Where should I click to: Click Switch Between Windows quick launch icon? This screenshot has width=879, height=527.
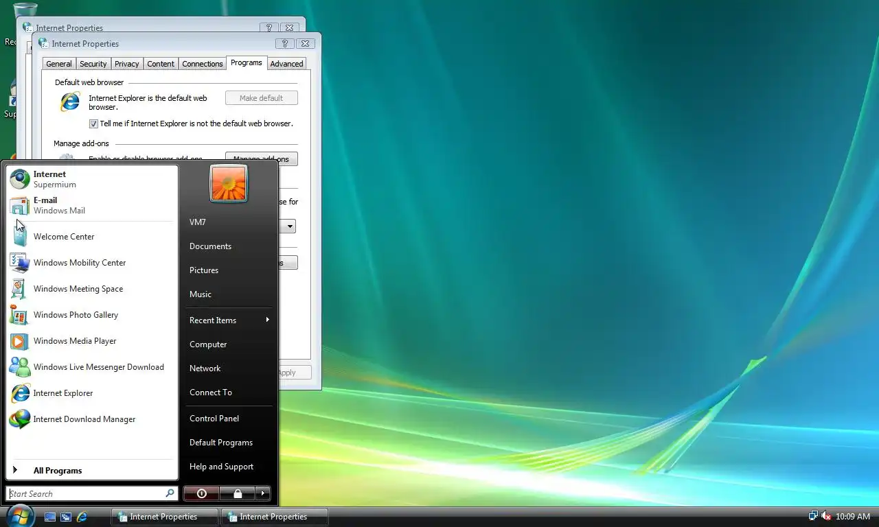[66, 517]
